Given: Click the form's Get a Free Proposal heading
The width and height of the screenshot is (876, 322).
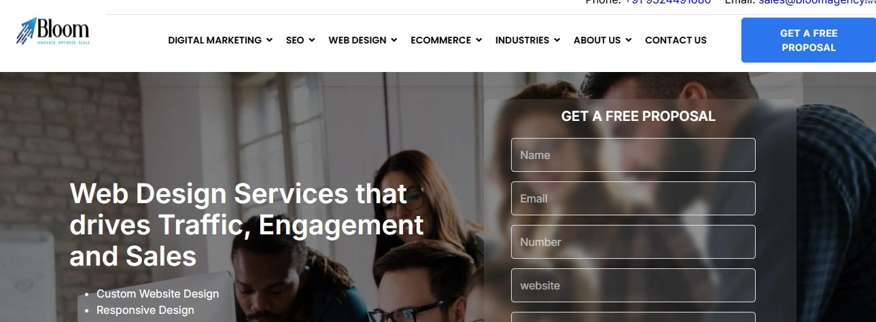Looking at the screenshot, I should (638, 116).
